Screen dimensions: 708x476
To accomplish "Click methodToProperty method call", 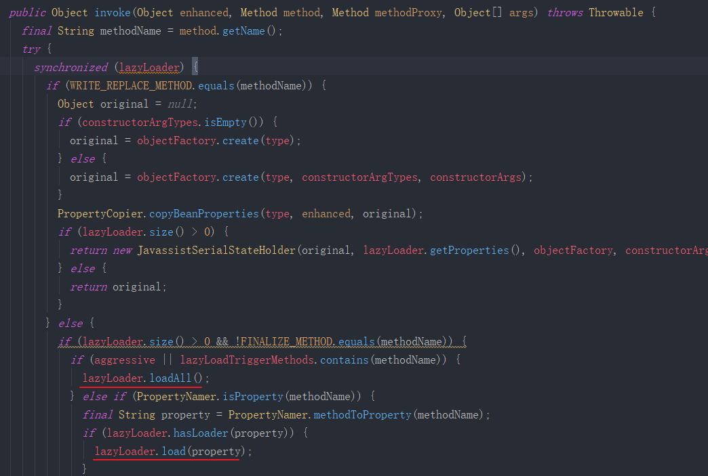I will (x=363, y=414).
